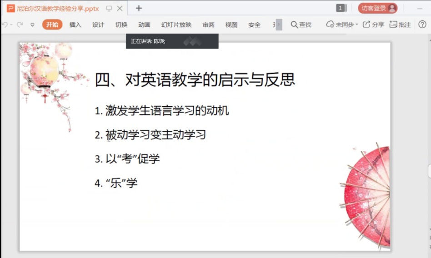This screenshot has width=431, height=258.
Task: Show more ribbon tabs with chevron arrow
Action: [279, 25]
